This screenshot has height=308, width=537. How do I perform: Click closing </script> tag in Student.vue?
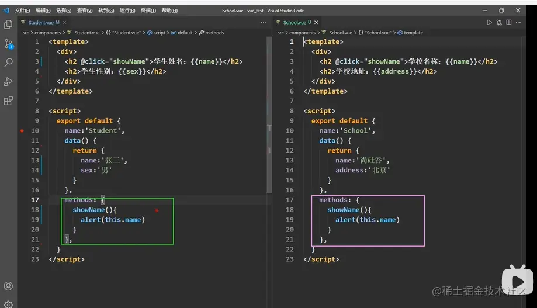[x=67, y=259]
